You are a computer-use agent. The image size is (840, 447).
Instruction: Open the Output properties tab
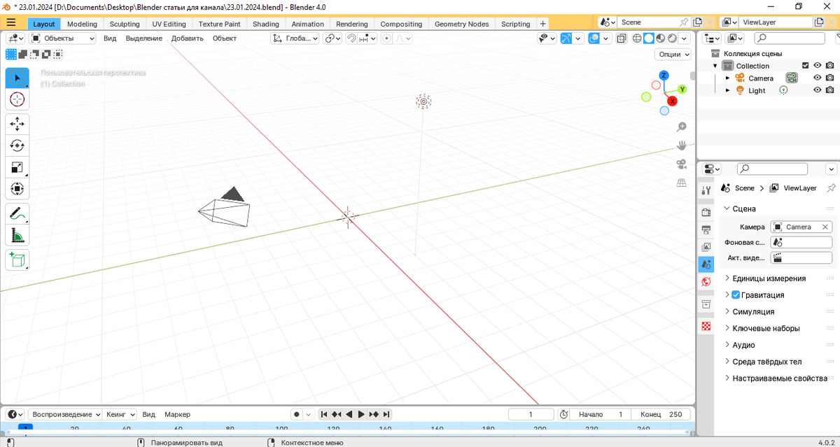(706, 229)
